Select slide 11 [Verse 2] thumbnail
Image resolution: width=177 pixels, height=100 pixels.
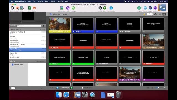click(x=60, y=57)
